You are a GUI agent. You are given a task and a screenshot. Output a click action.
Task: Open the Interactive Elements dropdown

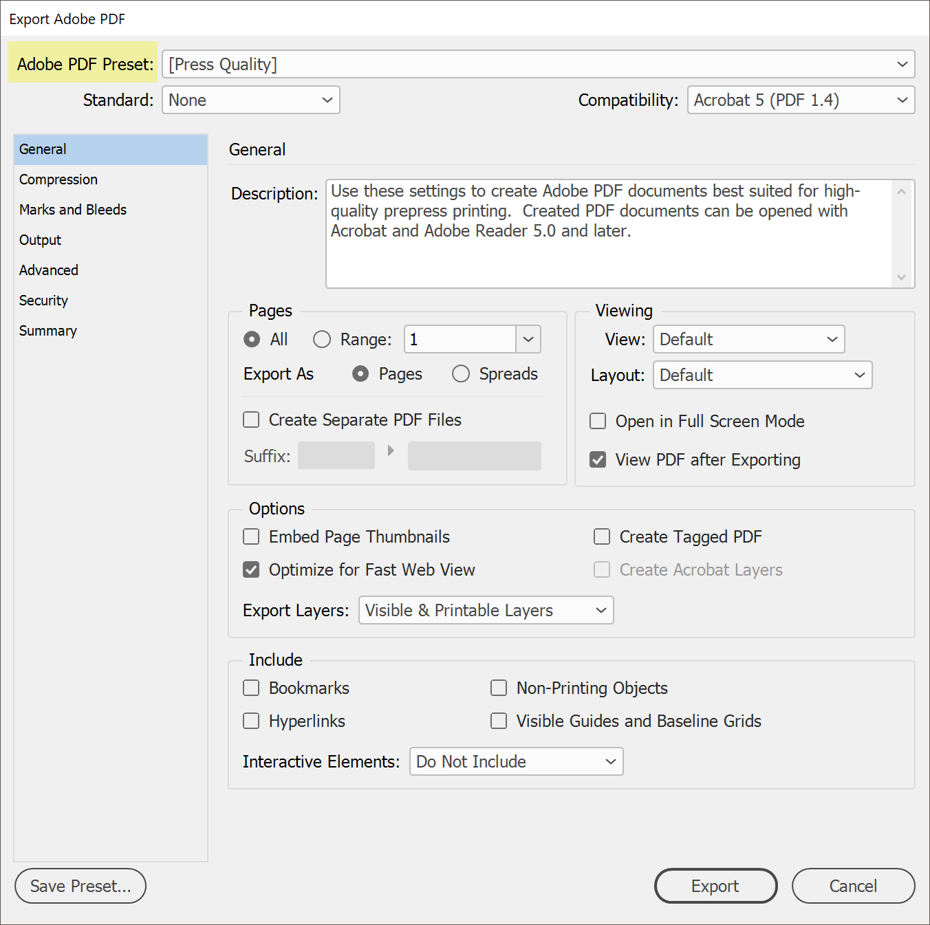(517, 761)
